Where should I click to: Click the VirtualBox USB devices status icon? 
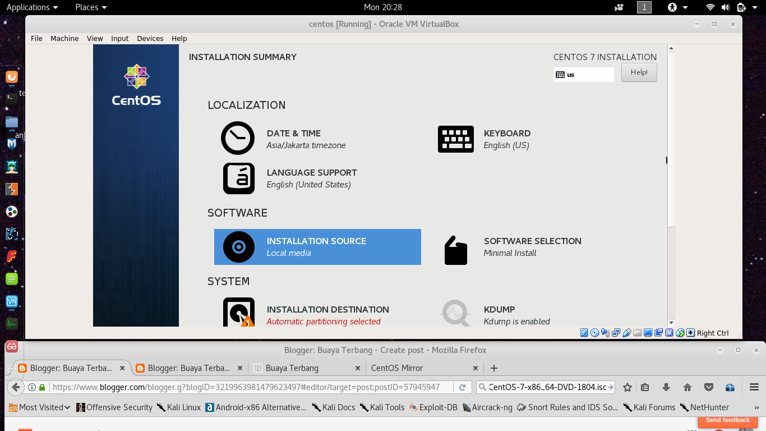[x=627, y=333]
